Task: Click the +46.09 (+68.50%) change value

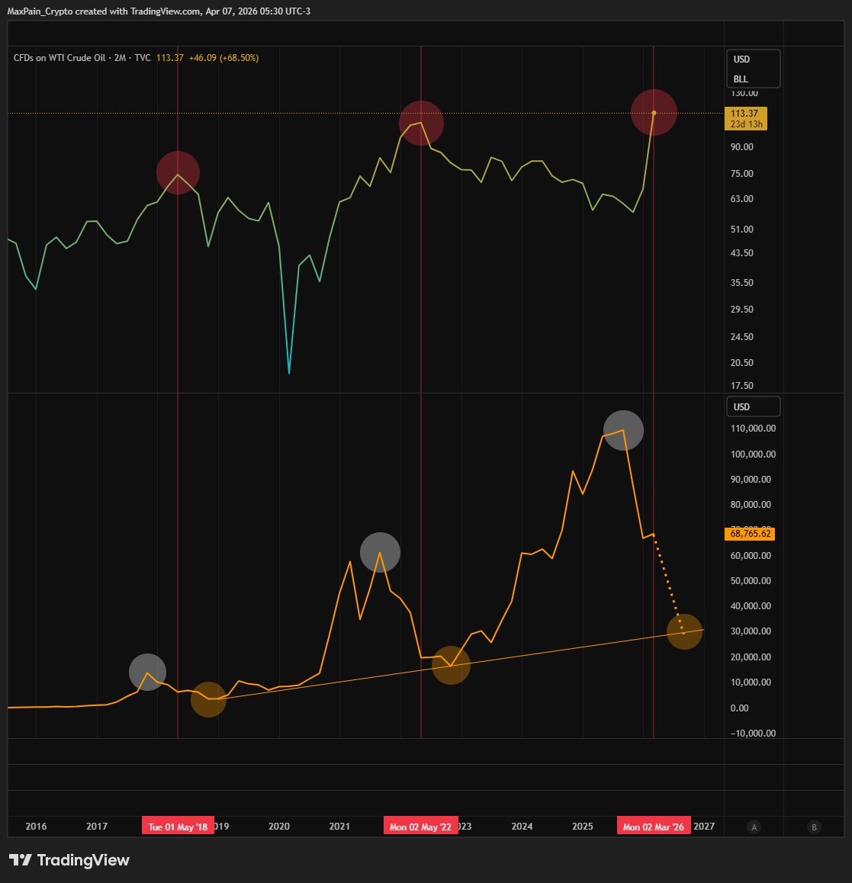Action: [x=223, y=57]
